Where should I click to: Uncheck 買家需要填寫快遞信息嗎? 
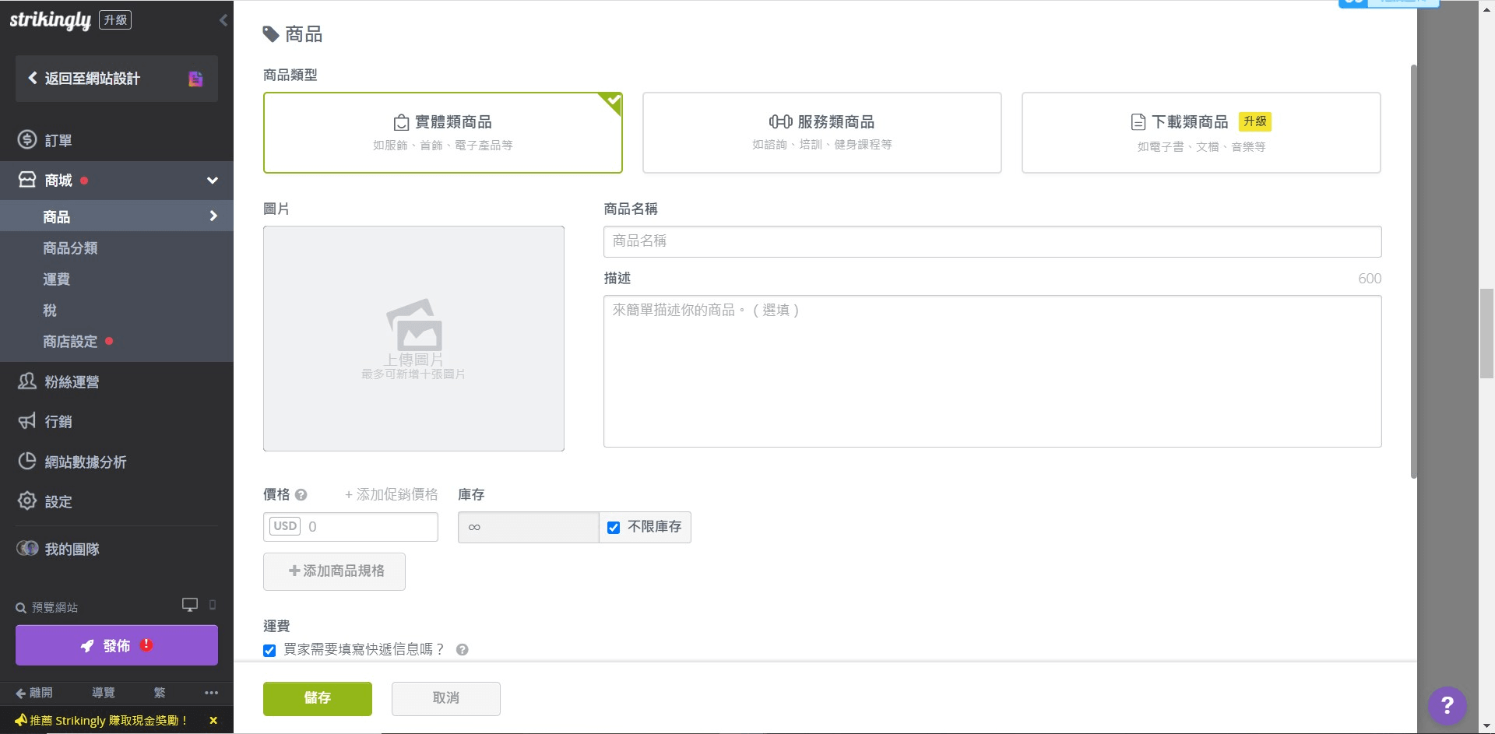269,650
